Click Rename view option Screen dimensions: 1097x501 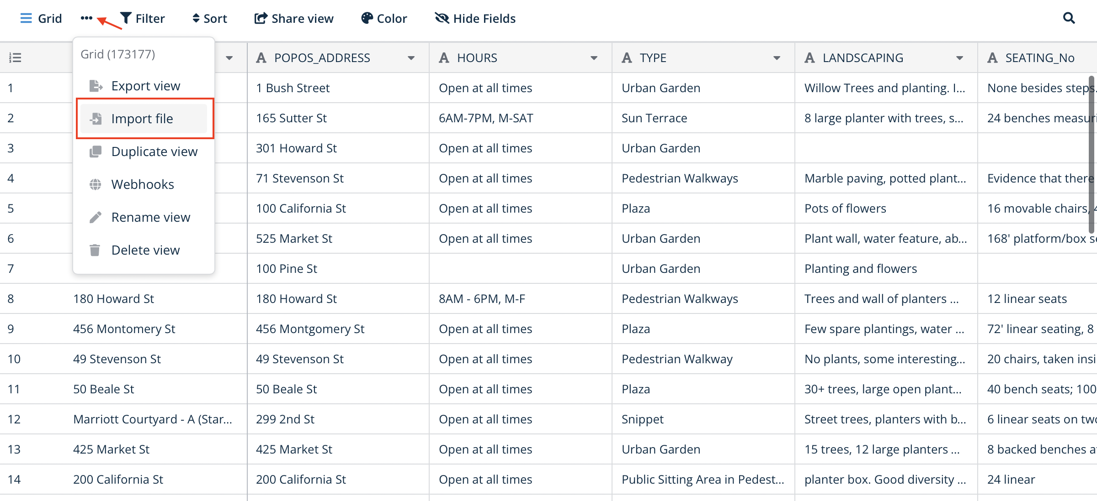click(x=150, y=217)
